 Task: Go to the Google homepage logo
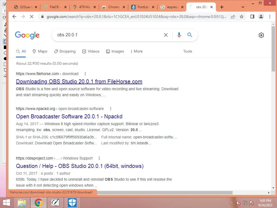coord(27,35)
